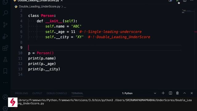
Task: Maximize the panel with the up chevron
Action: point(184,93)
